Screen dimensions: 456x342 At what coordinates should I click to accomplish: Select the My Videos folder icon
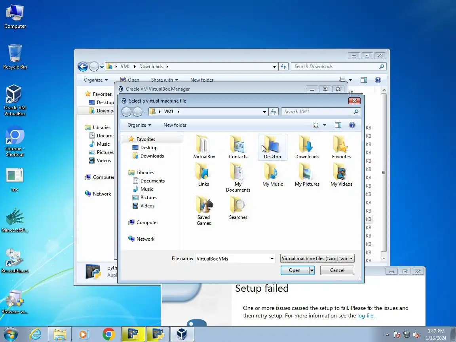click(x=341, y=175)
